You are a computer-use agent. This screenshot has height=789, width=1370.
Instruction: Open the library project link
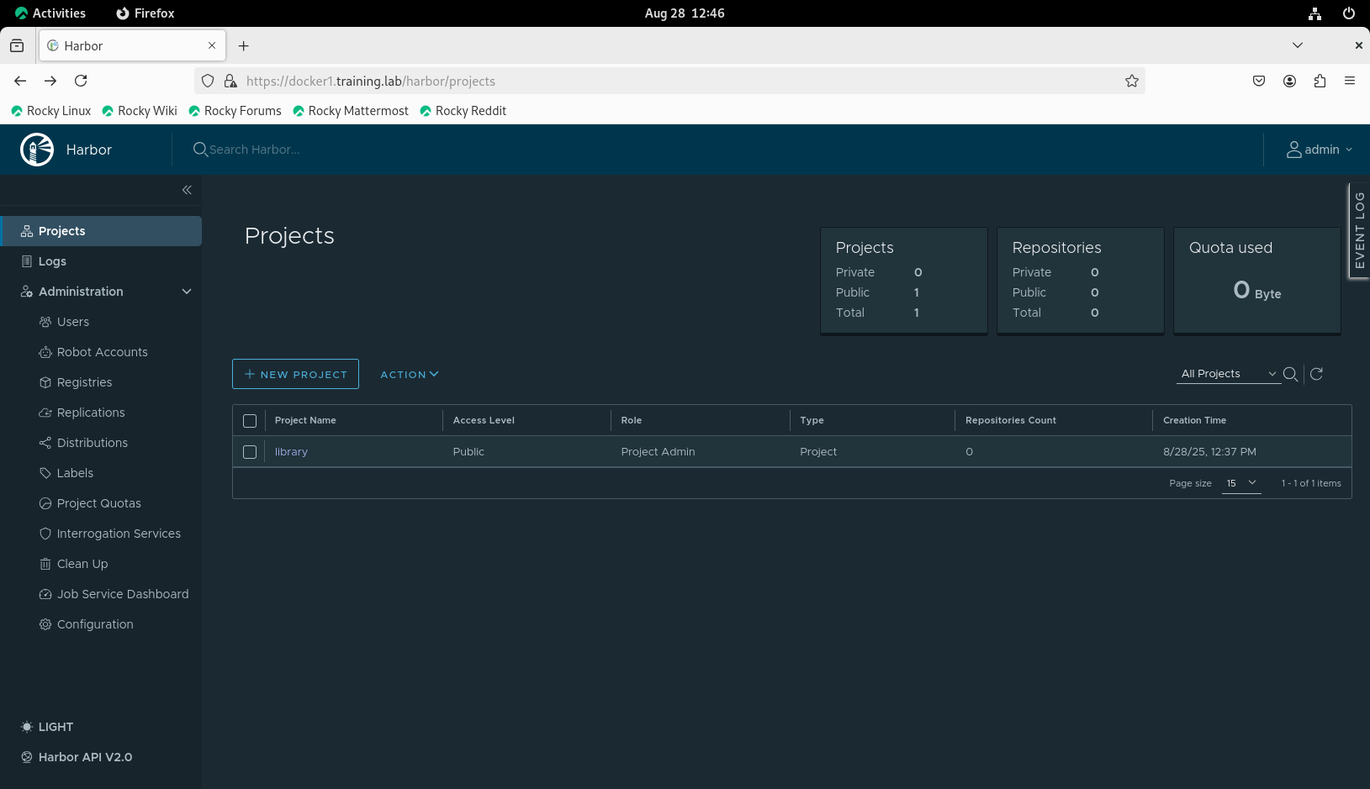point(291,452)
